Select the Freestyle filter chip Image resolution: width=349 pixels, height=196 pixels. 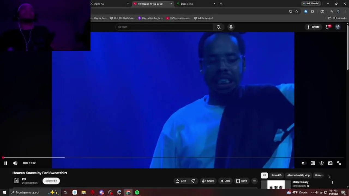(319, 176)
